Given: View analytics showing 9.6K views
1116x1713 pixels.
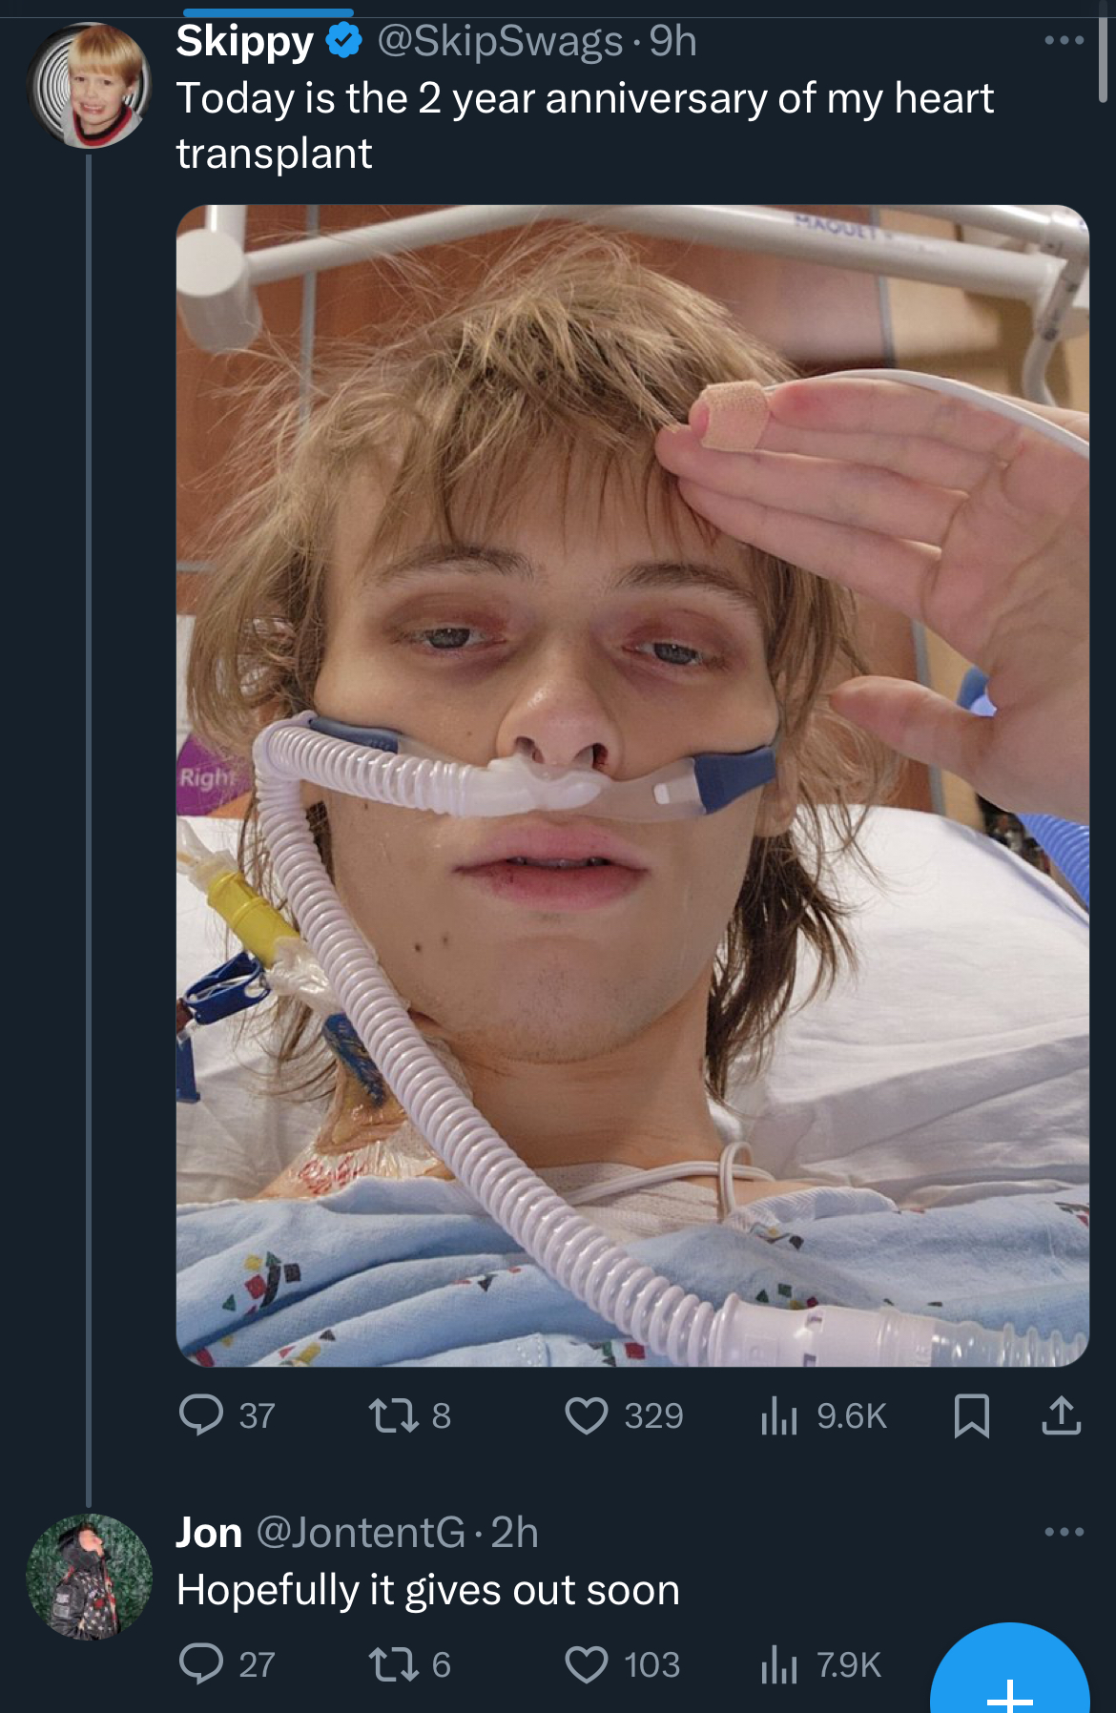Looking at the screenshot, I should pyautogui.click(x=823, y=1415).
